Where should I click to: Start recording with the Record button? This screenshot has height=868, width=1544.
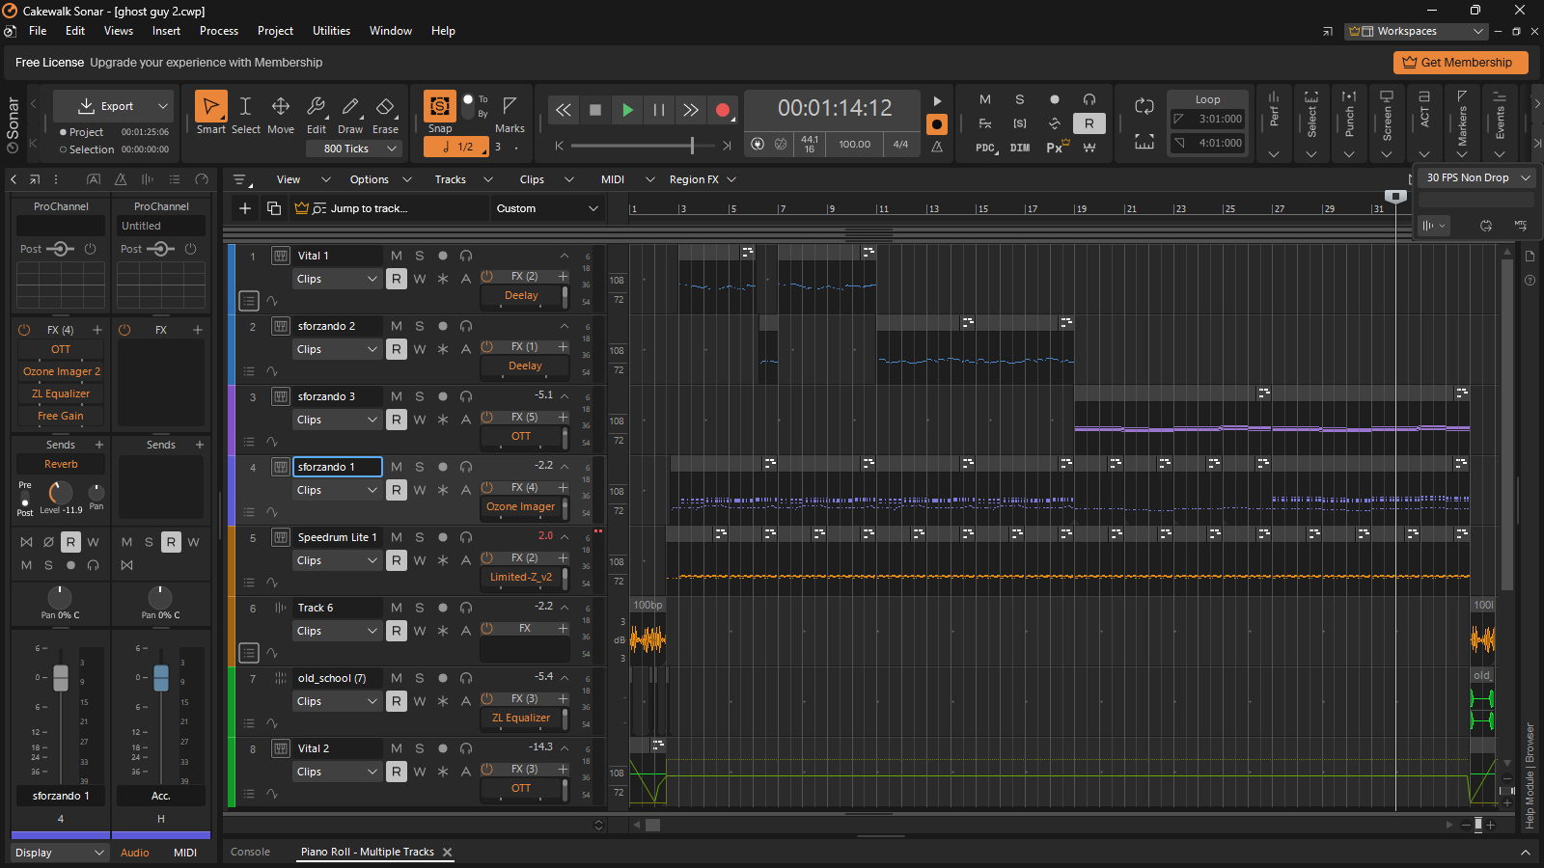pyautogui.click(x=723, y=110)
